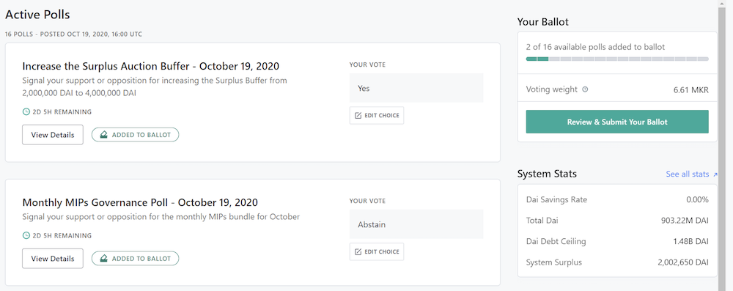
Task: Click ballot icon on Surplus Buffer Added to Ballot
Action: pyautogui.click(x=104, y=135)
